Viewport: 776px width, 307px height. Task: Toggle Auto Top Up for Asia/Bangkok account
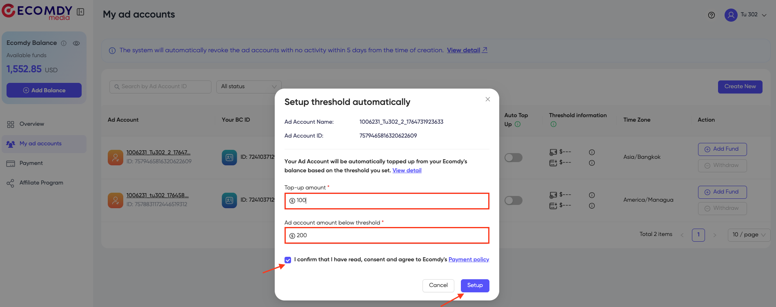point(513,158)
